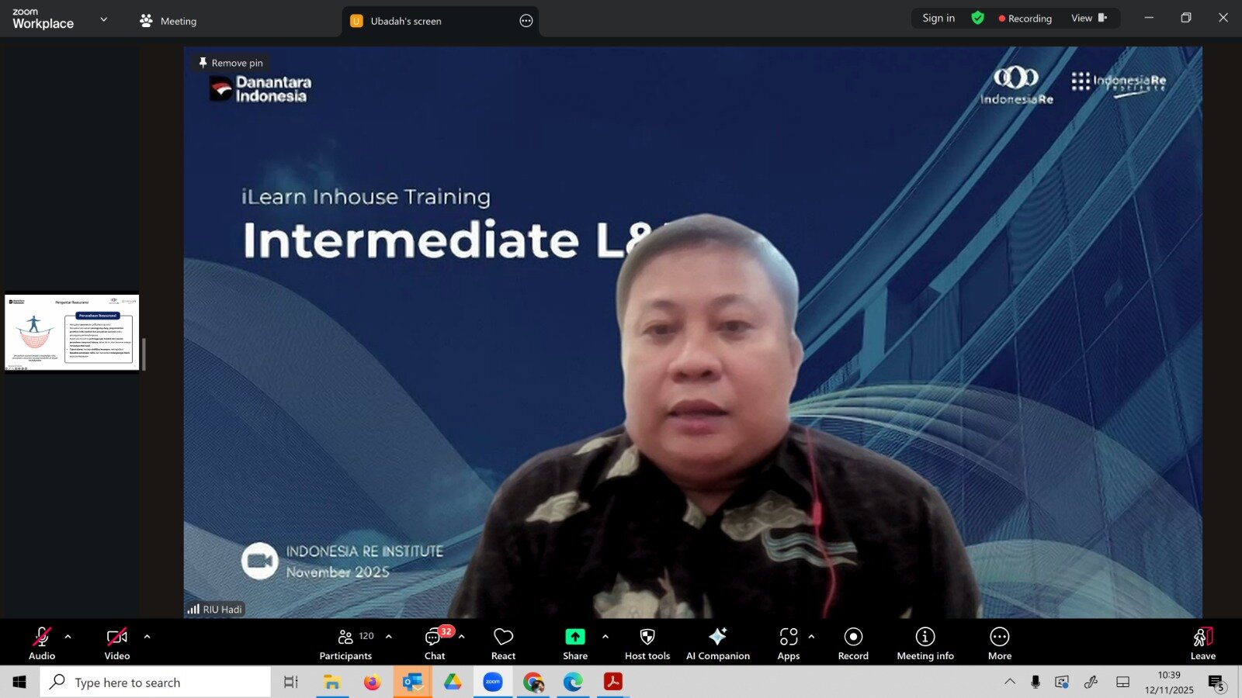Image resolution: width=1242 pixels, height=698 pixels.
Task: Show Meeting info
Action: tap(925, 644)
